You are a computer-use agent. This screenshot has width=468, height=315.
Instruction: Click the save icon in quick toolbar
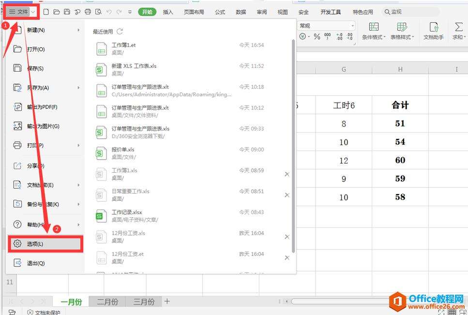click(67, 12)
